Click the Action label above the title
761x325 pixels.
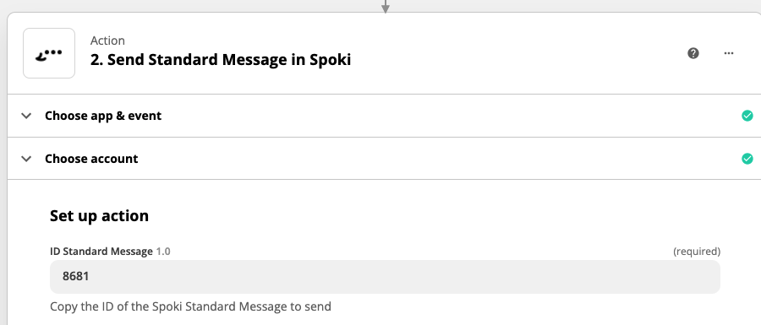tap(107, 41)
